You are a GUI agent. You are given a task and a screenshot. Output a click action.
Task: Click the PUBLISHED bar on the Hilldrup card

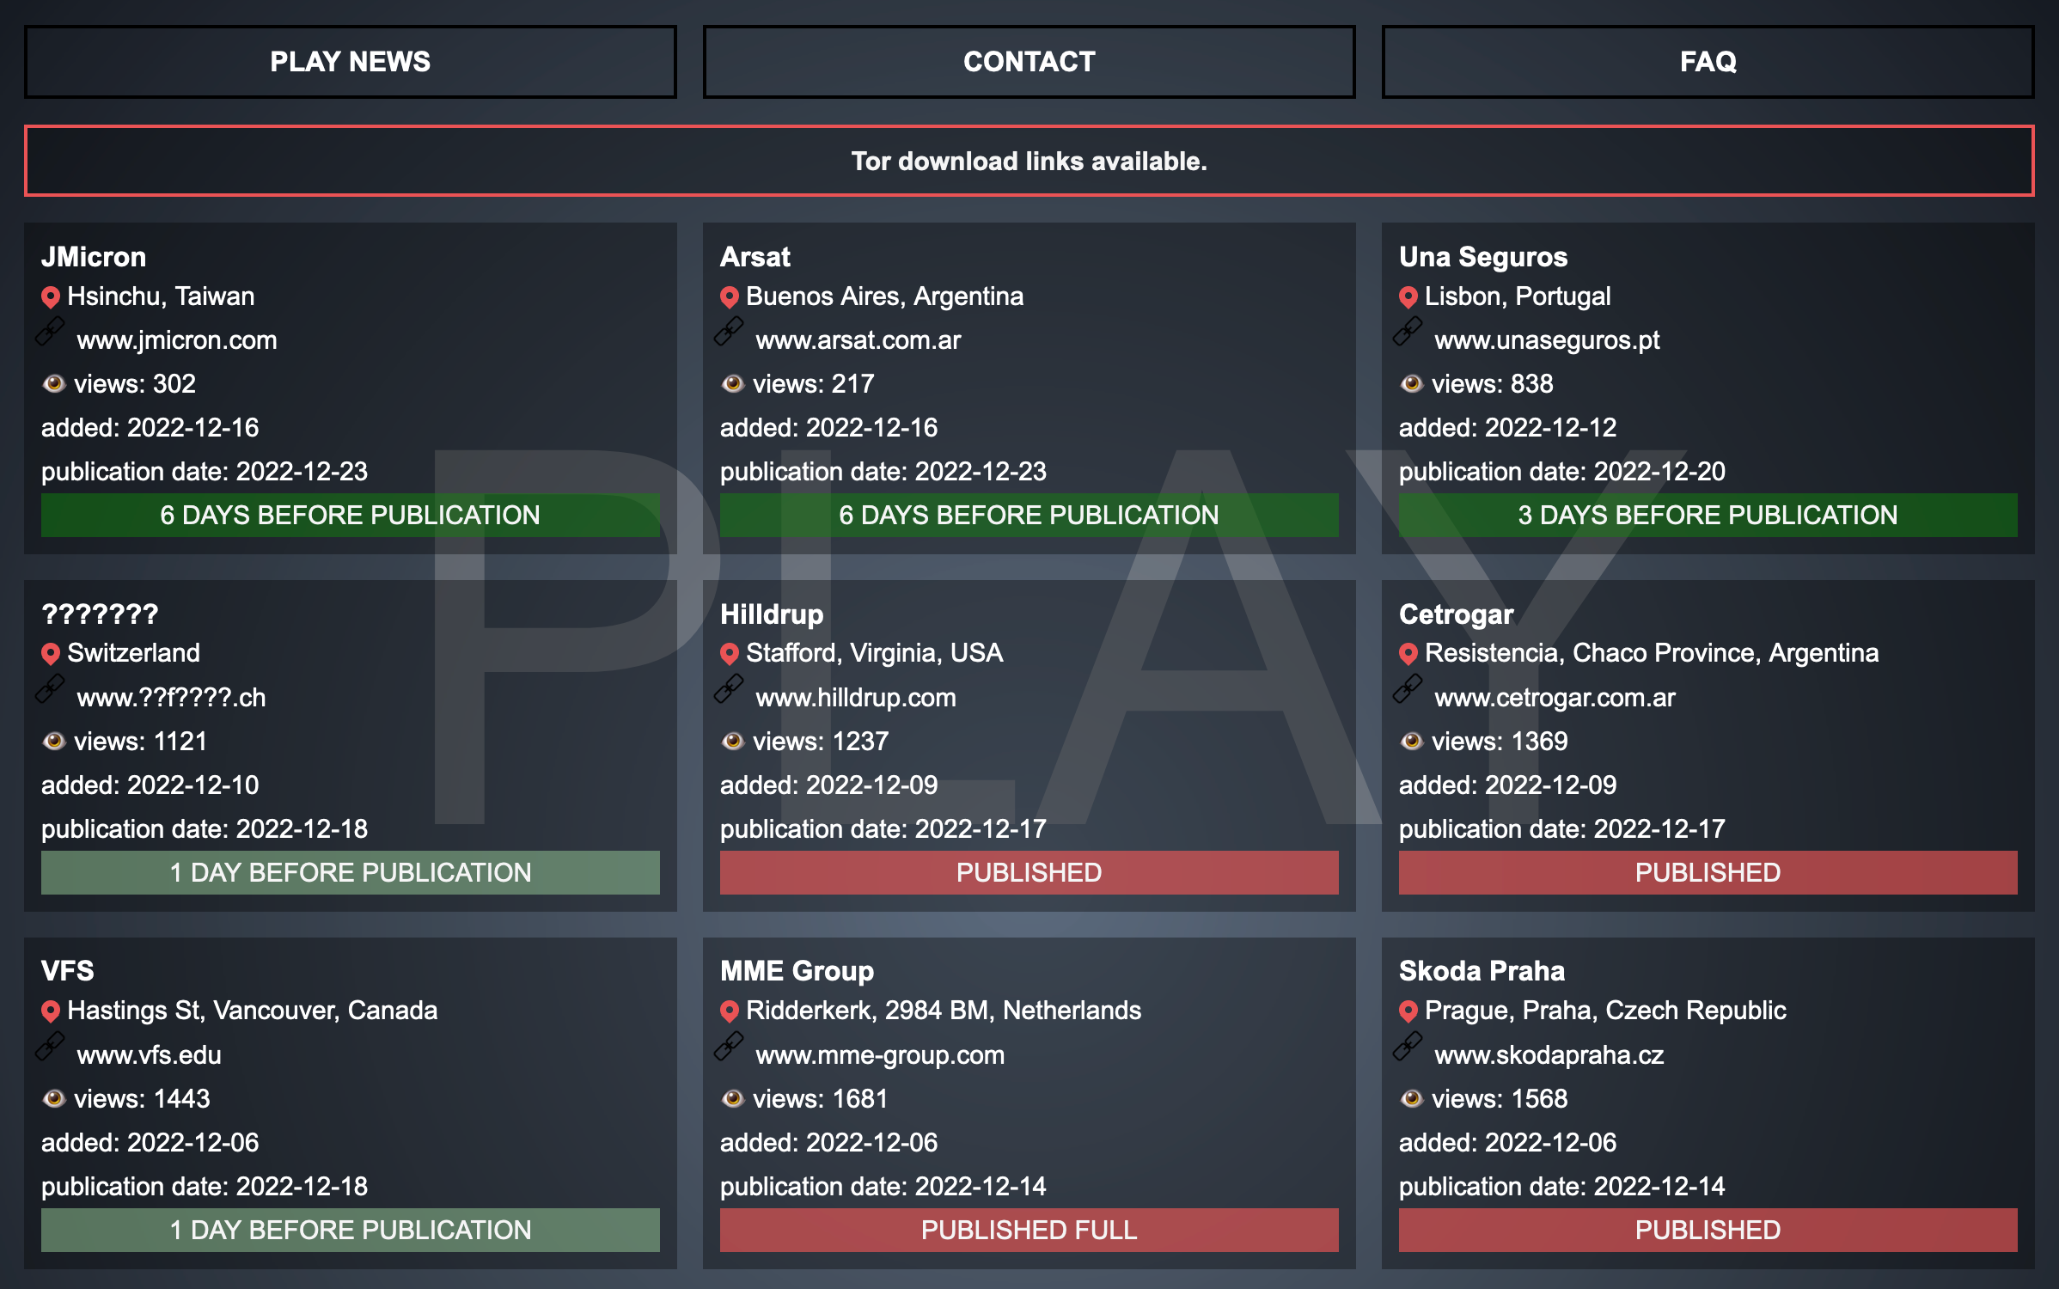(x=1029, y=872)
